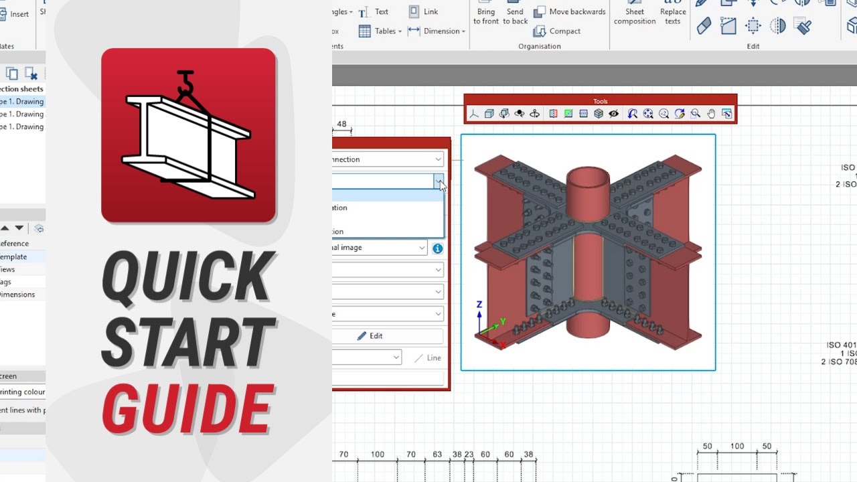The width and height of the screenshot is (857, 482).
Task: Click the previous zoom magnifier icon
Action: click(x=633, y=114)
